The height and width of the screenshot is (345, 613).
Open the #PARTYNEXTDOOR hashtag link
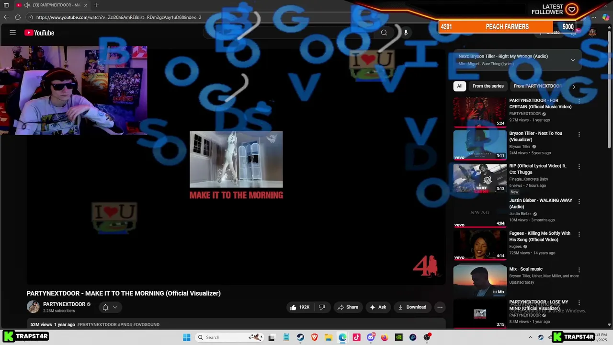pyautogui.click(x=97, y=324)
